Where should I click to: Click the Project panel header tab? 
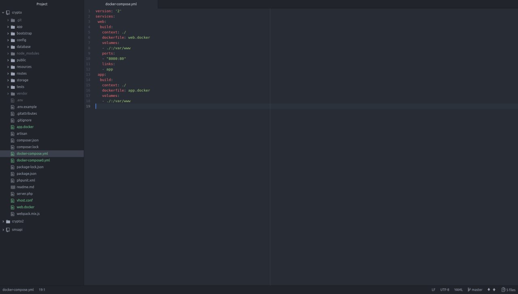tap(42, 4)
